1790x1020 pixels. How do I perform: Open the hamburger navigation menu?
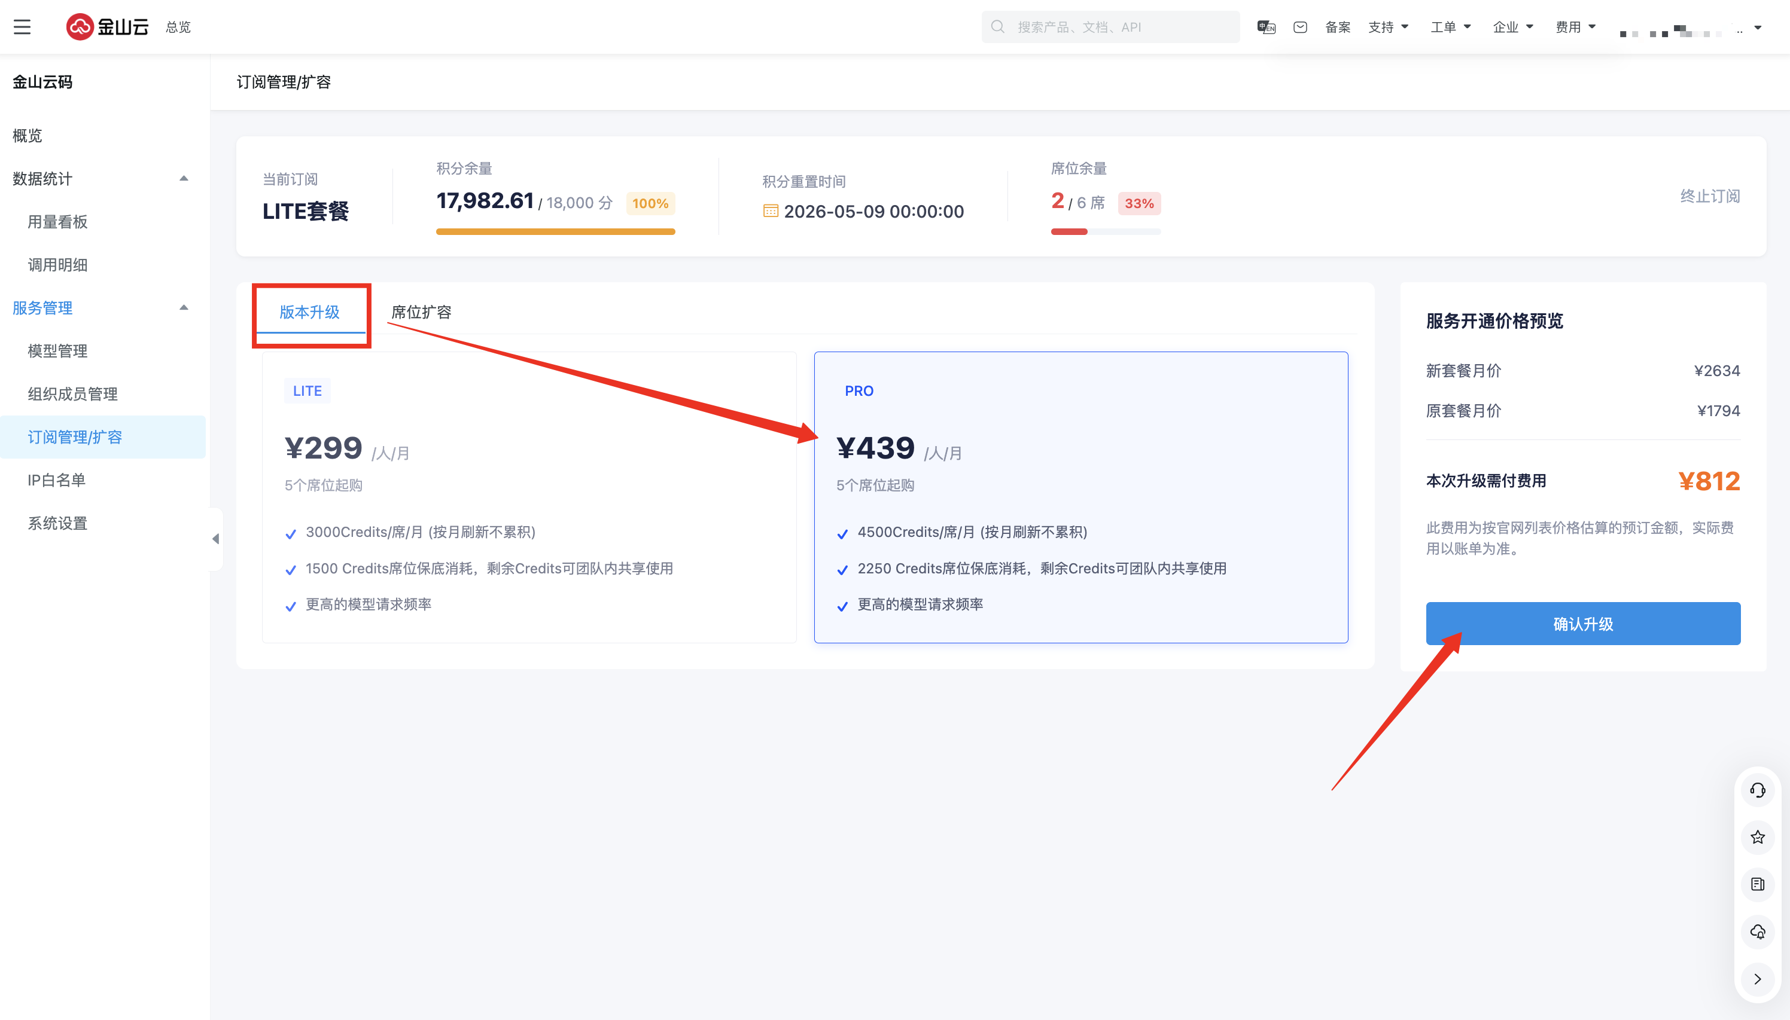22,27
